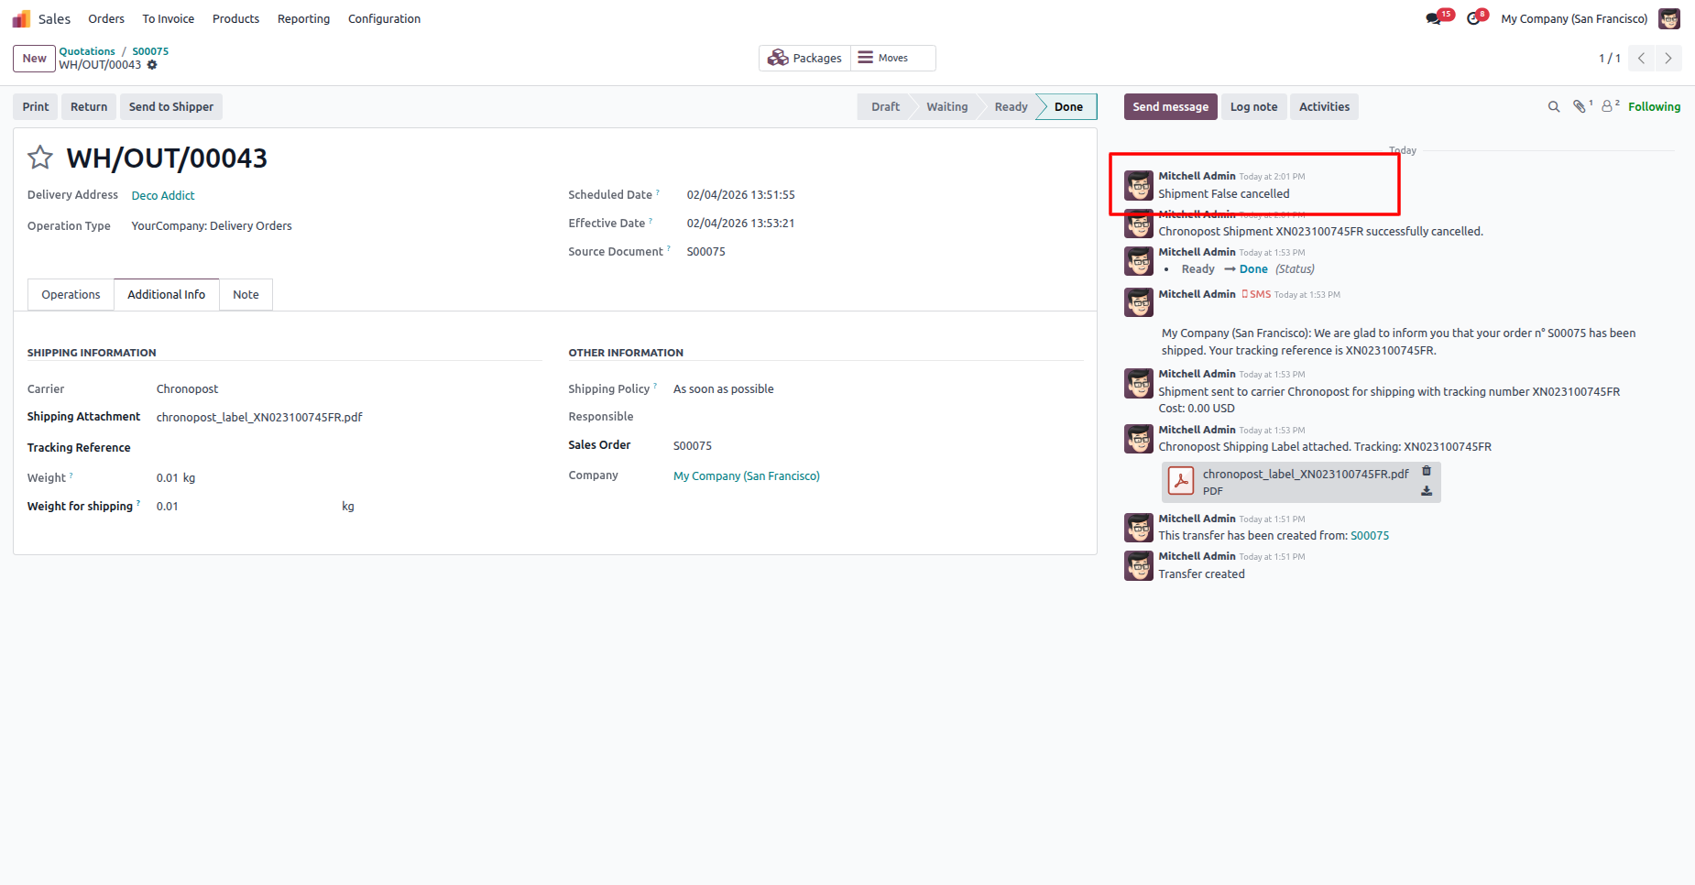The image size is (1695, 885).
Task: Open shipping attachment chronopost_label_XN023100745FR.pdf field
Action: (x=259, y=418)
